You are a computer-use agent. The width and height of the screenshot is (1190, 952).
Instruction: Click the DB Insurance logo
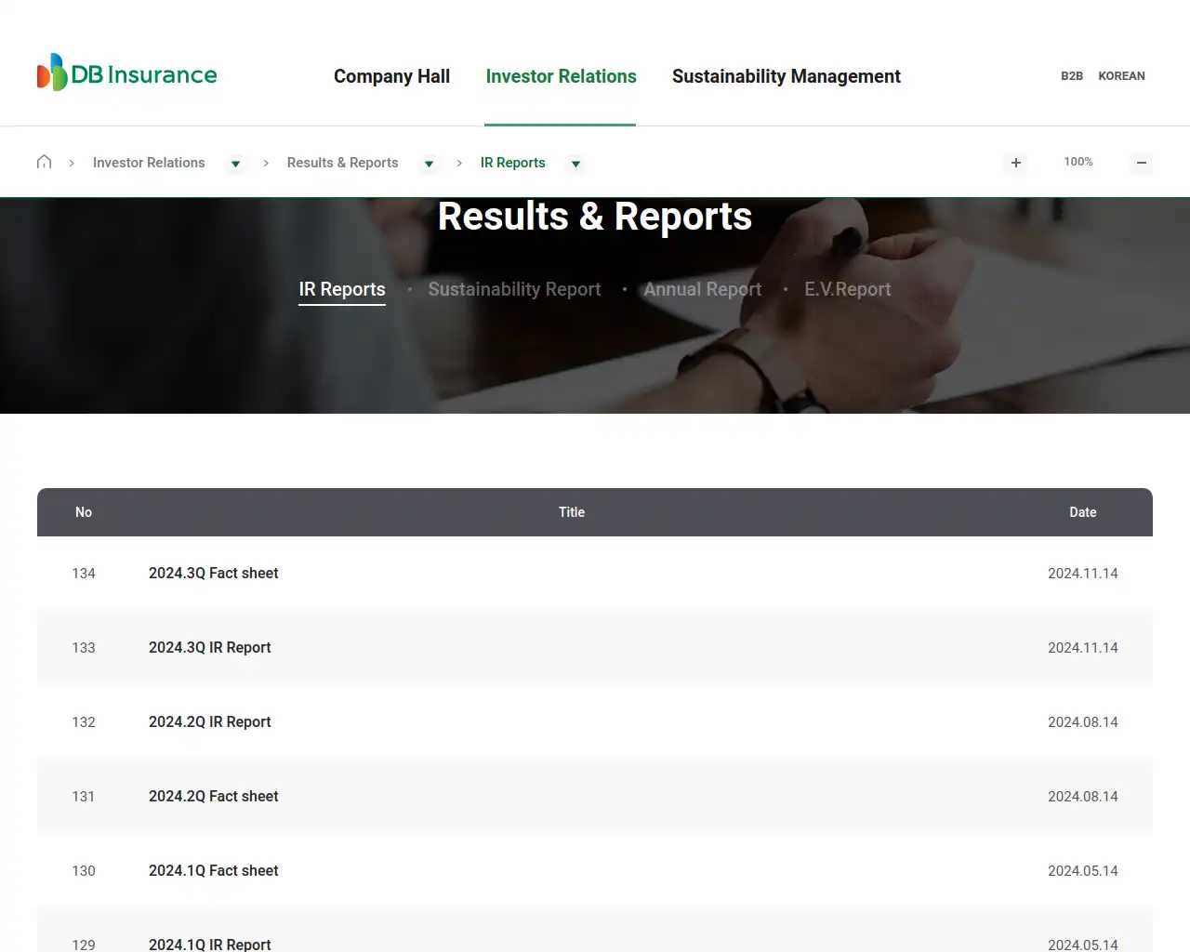(126, 73)
